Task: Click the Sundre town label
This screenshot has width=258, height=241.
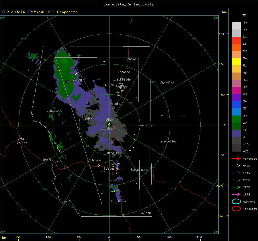Action: [87, 119]
